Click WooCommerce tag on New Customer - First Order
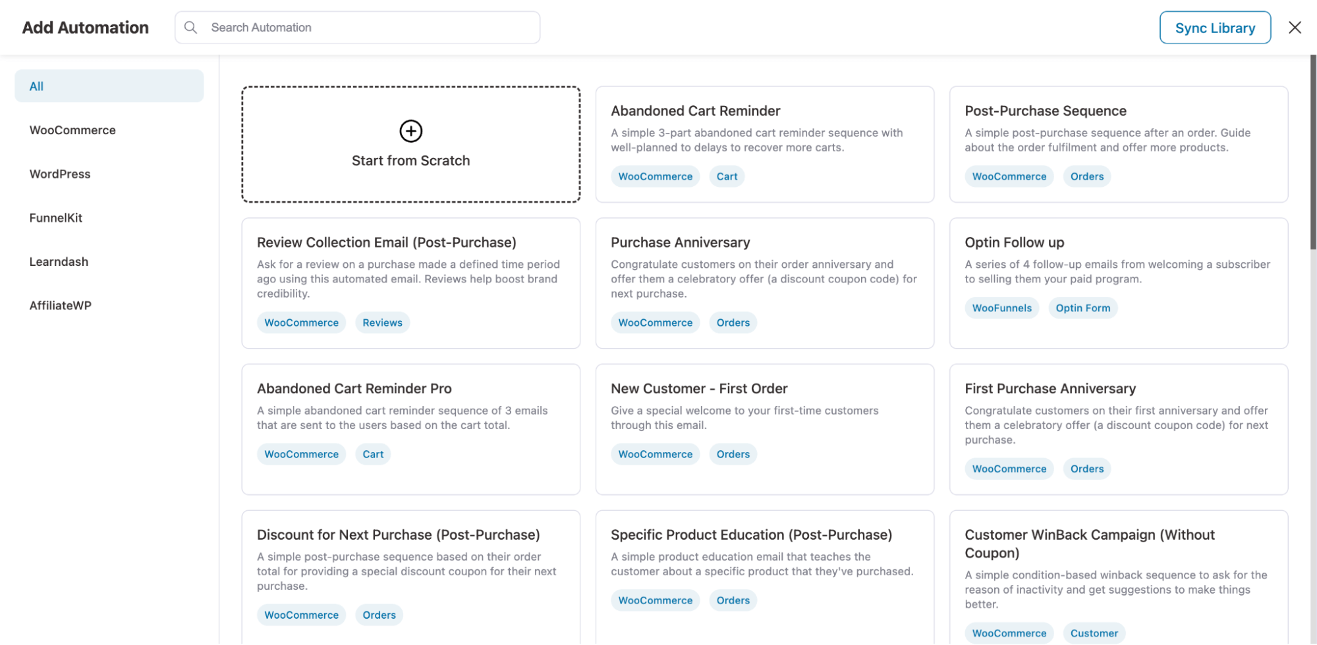Viewport: 1317px width, 645px height. click(655, 454)
